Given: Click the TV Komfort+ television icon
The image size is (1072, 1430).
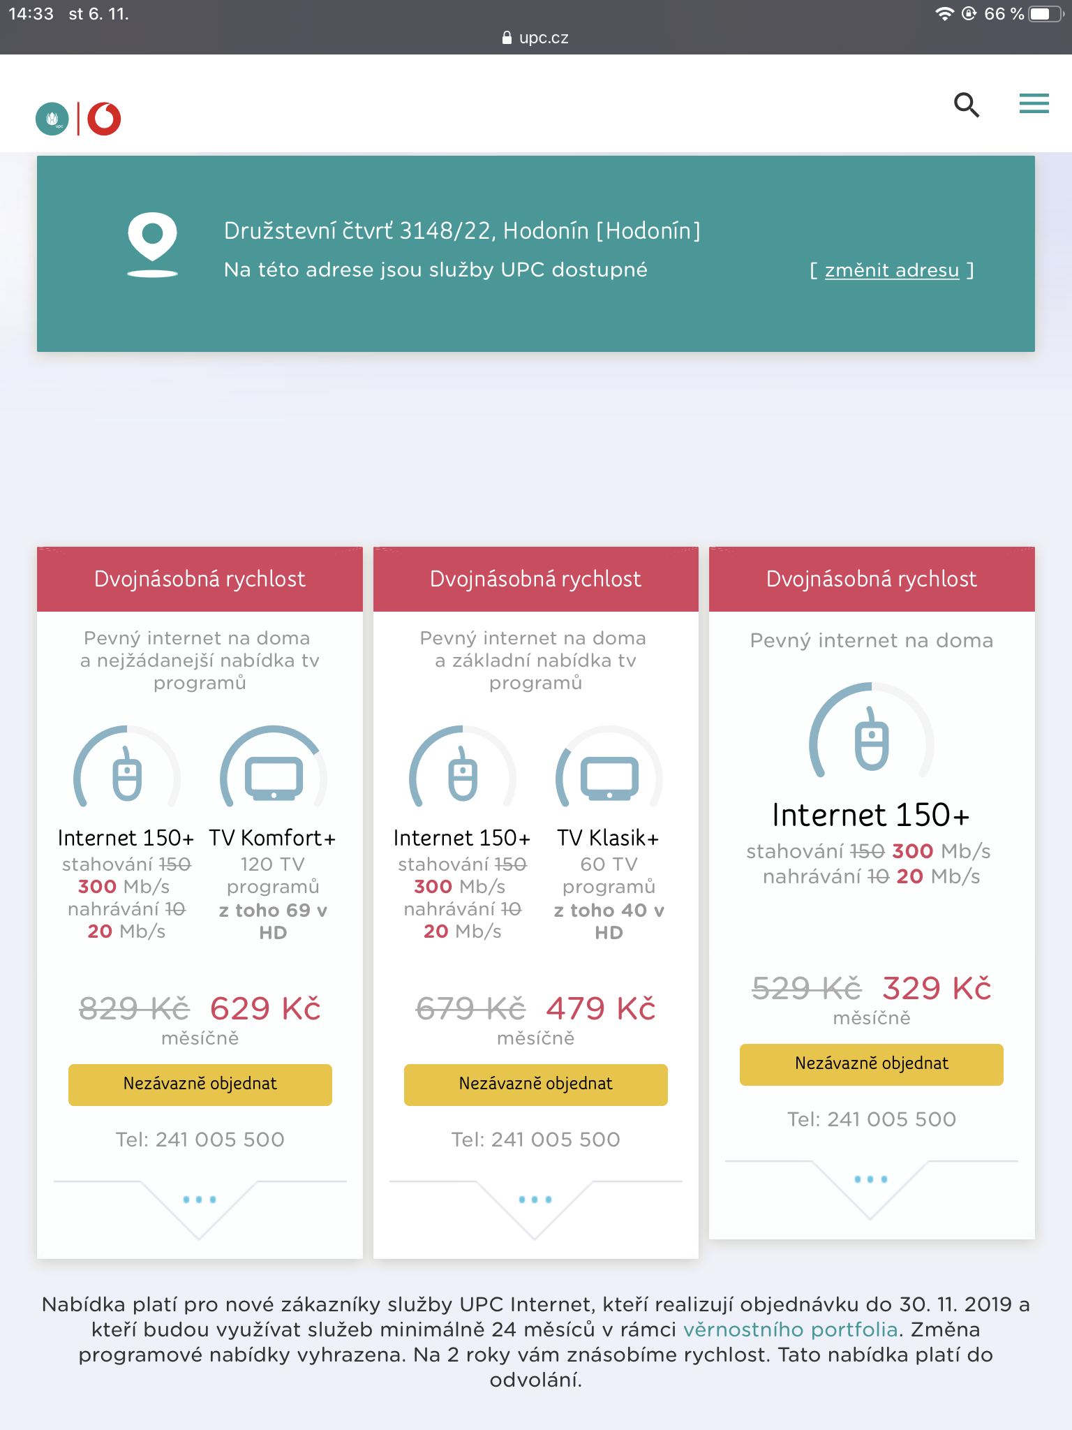Looking at the screenshot, I should click(274, 776).
